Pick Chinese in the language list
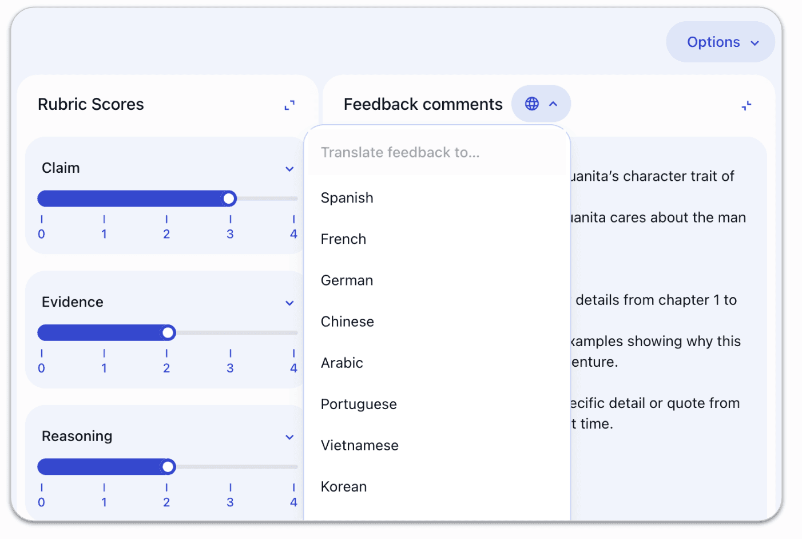 pos(347,322)
